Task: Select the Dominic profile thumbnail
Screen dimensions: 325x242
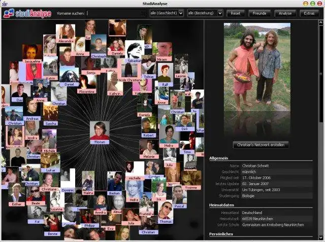Action: point(68,180)
